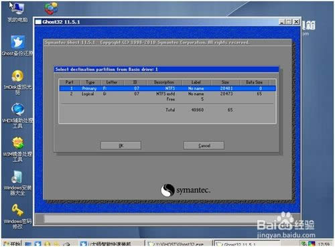Click the Description column header
The width and height of the screenshot is (335, 247).
pos(164,82)
